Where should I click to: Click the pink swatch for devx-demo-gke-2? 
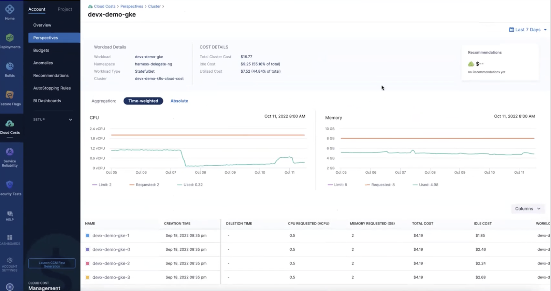point(87,263)
